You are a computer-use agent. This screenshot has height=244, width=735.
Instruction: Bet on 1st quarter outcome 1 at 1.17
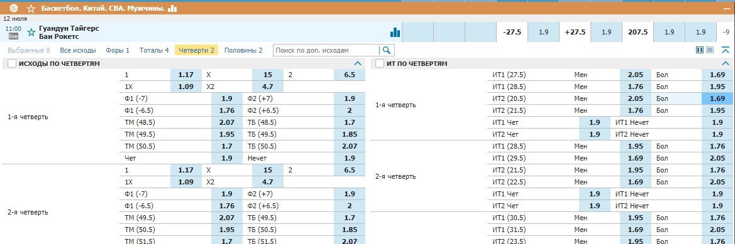click(x=186, y=74)
